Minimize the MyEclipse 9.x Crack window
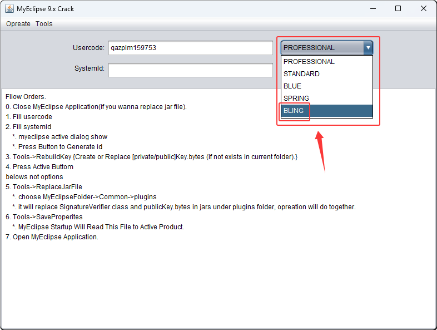 [x=373, y=9]
